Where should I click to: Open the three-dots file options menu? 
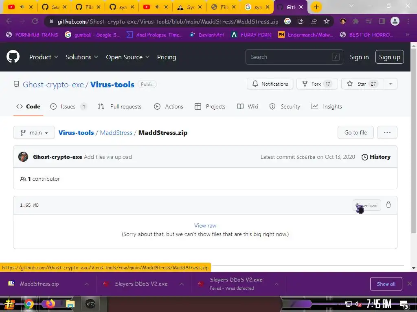(x=387, y=132)
